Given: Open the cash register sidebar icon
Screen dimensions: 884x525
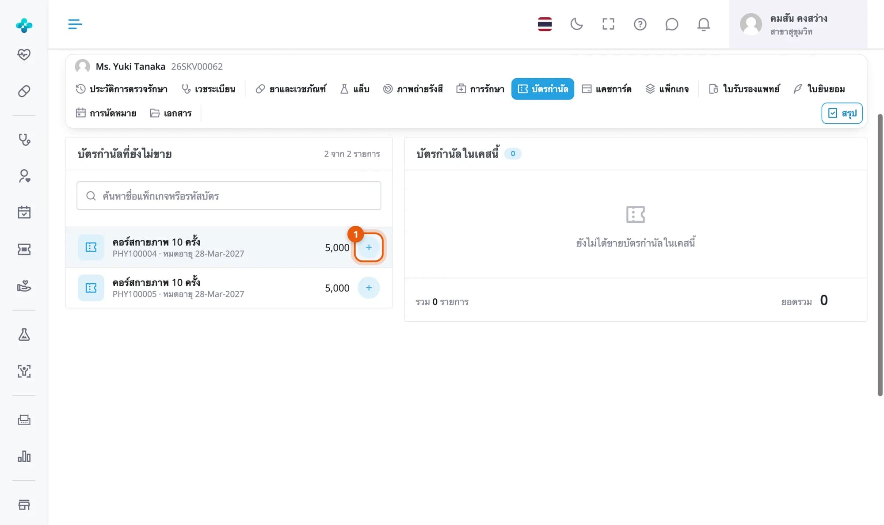Looking at the screenshot, I should [24, 420].
